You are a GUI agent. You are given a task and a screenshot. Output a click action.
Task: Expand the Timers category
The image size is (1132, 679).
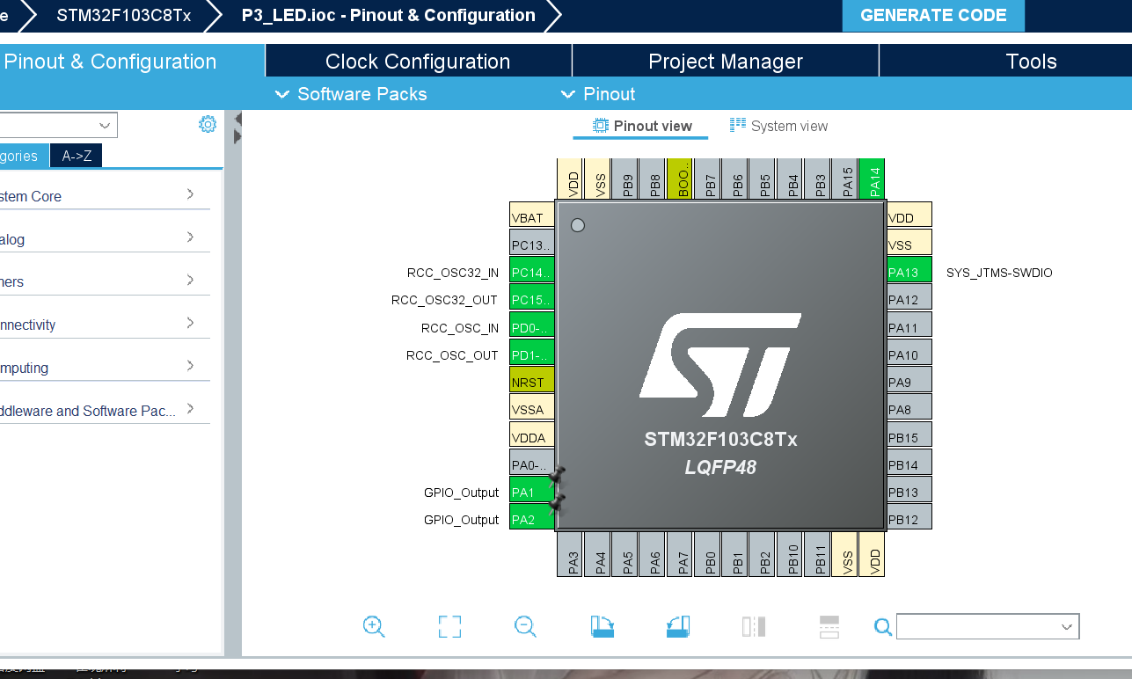coord(105,281)
